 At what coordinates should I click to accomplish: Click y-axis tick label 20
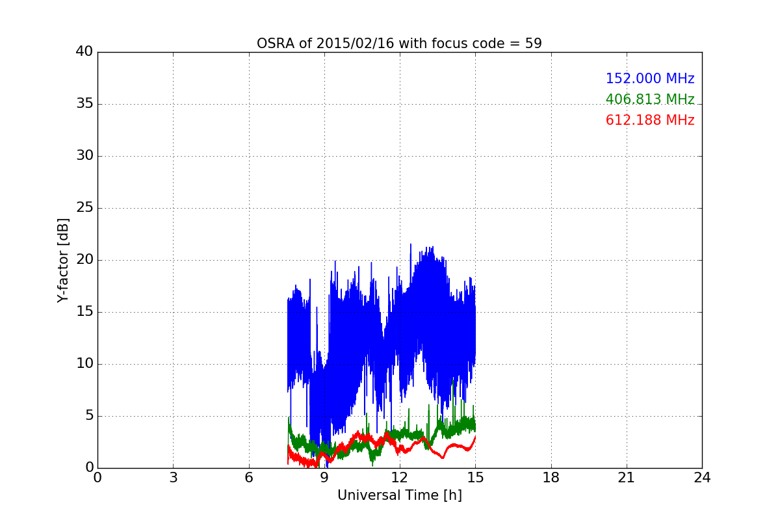pyautogui.click(x=84, y=260)
